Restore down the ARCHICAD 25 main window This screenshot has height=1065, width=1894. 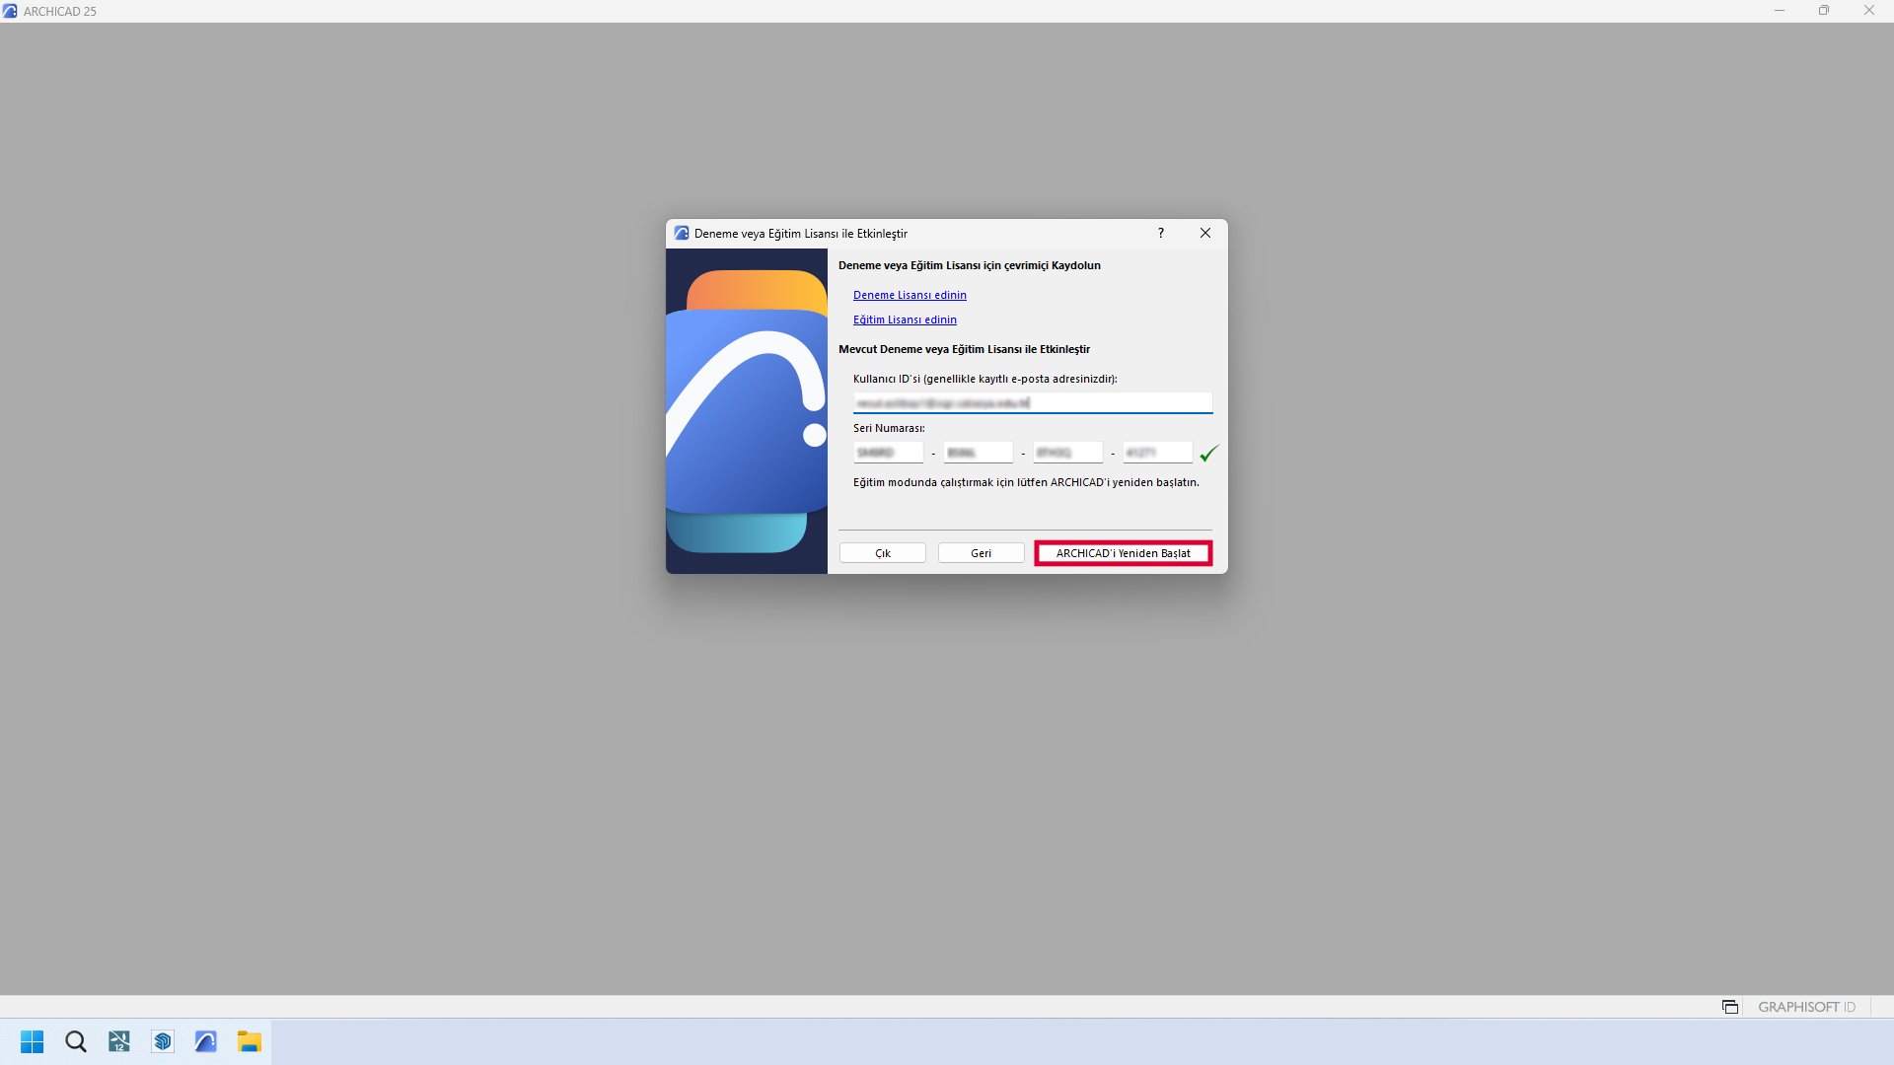point(1824,11)
